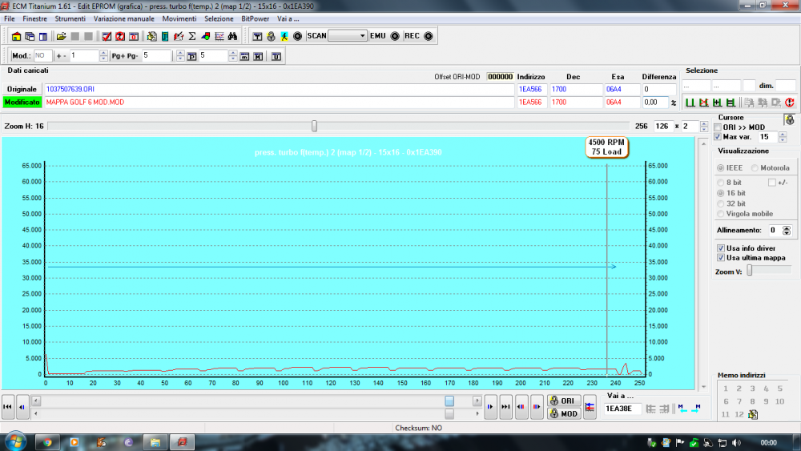Click the red undo selection icon
Image resolution: width=801 pixels, height=451 pixels.
[x=789, y=103]
